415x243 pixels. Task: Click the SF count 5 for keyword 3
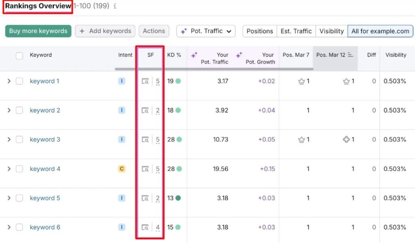click(158, 140)
